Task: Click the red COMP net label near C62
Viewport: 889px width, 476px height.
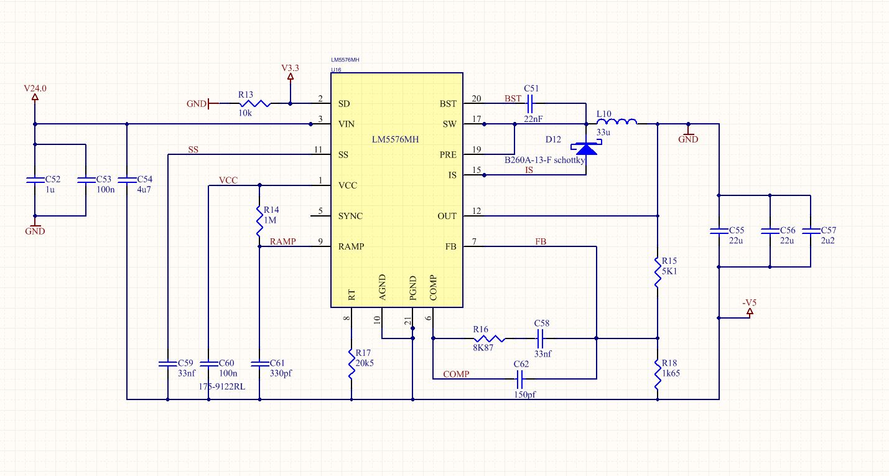Action: coord(457,374)
